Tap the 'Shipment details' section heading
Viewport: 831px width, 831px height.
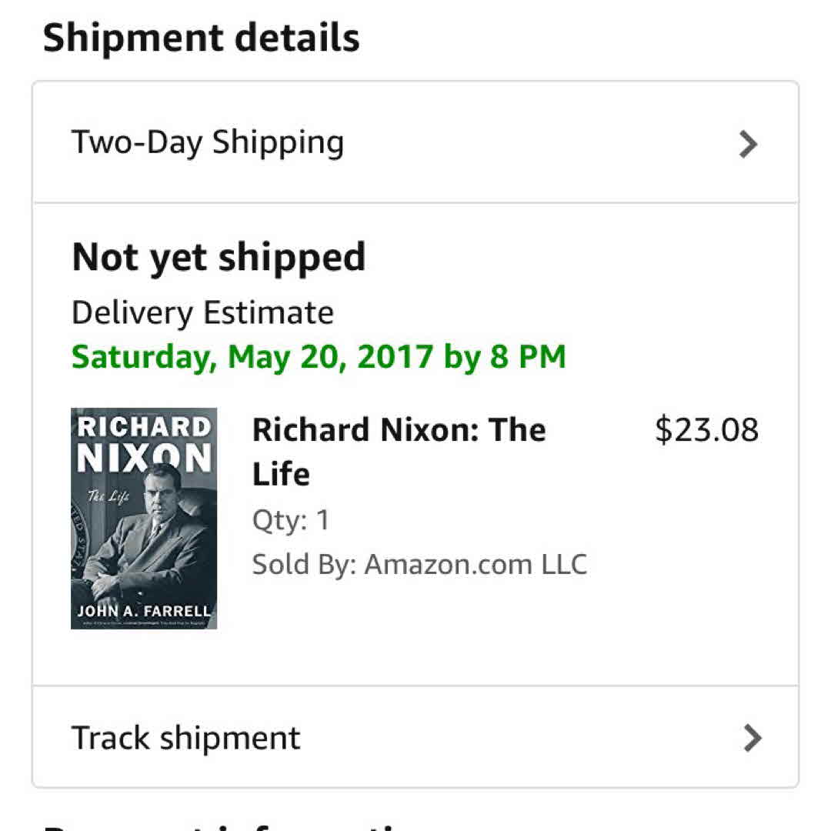pos(202,38)
